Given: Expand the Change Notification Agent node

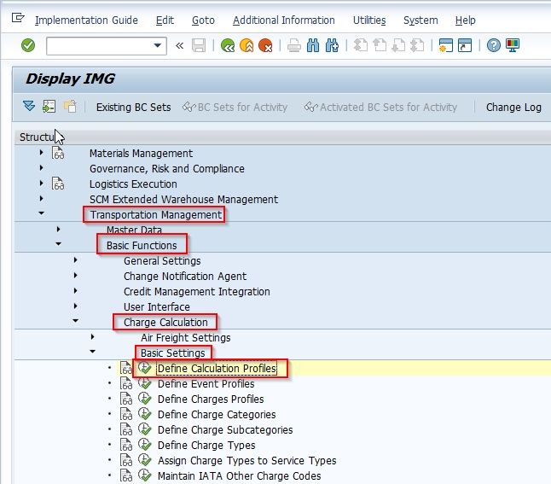Looking at the screenshot, I should 76,276.
